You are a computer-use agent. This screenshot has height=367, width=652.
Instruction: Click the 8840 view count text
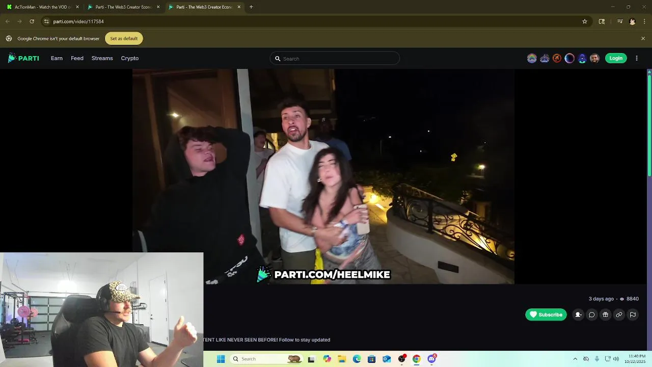click(x=633, y=299)
